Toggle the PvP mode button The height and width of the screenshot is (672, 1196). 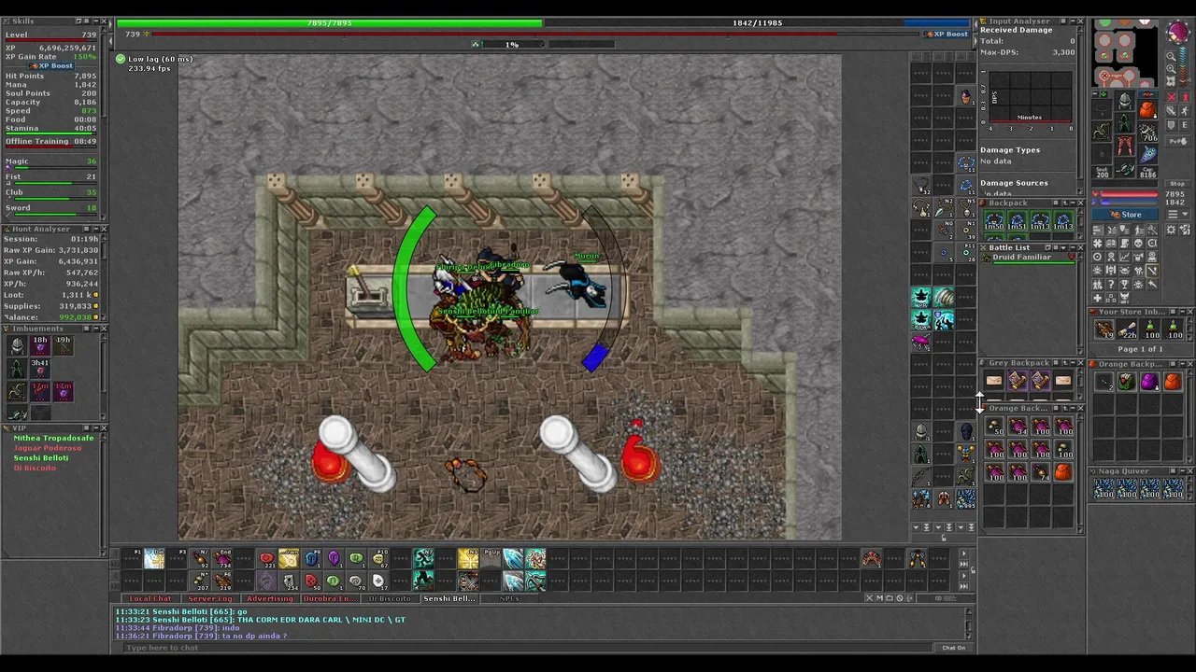click(1180, 141)
